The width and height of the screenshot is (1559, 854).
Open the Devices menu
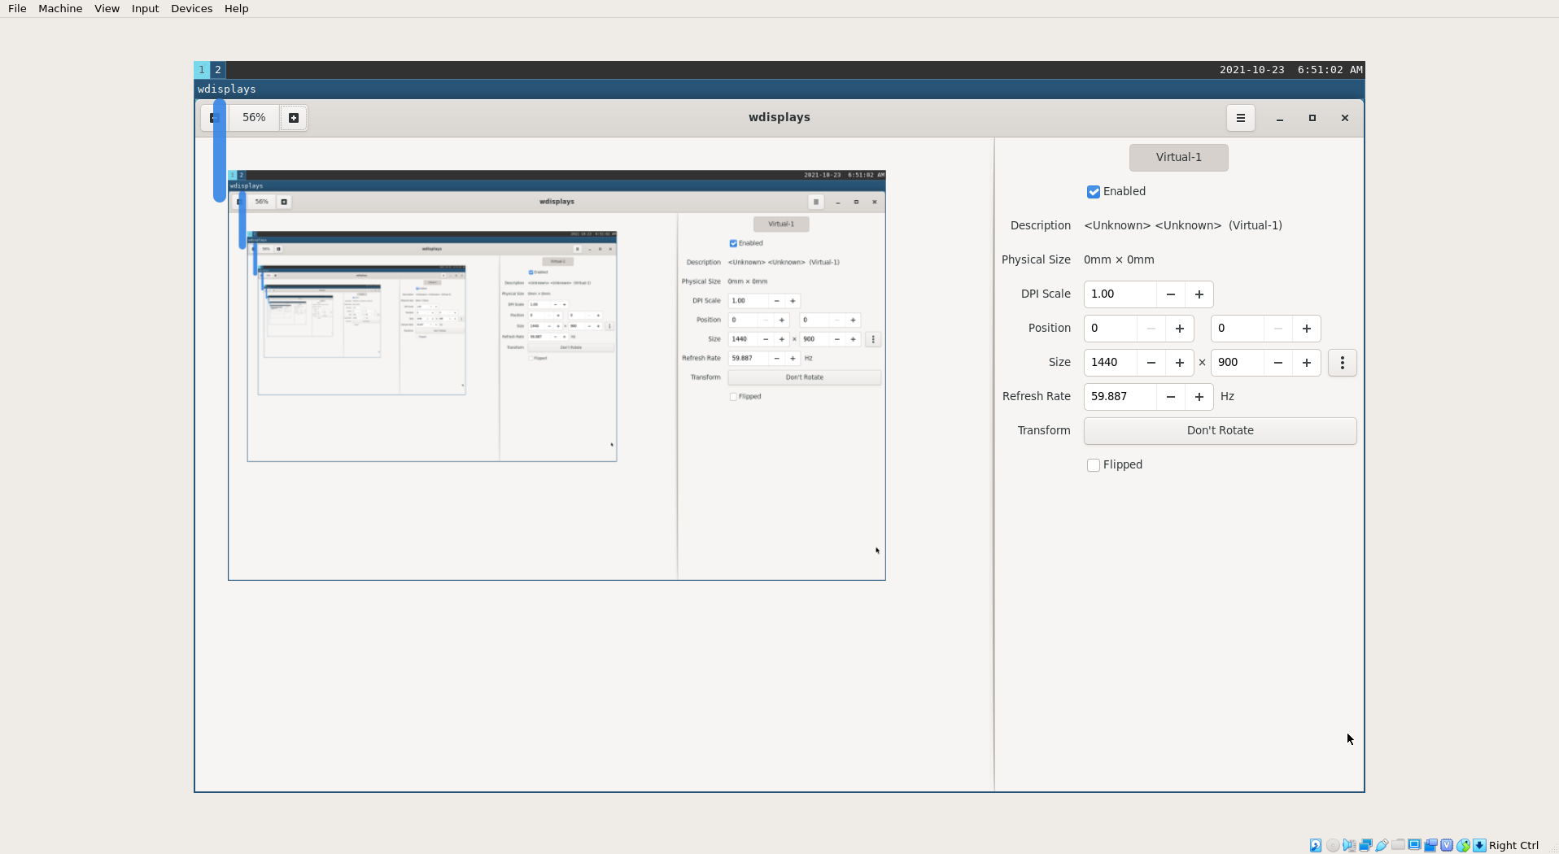[x=191, y=9]
